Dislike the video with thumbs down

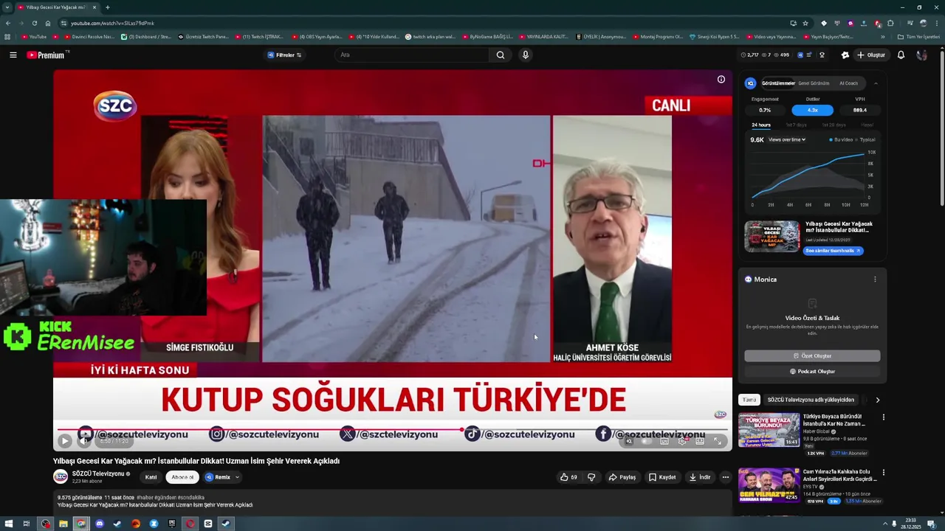[x=591, y=477]
